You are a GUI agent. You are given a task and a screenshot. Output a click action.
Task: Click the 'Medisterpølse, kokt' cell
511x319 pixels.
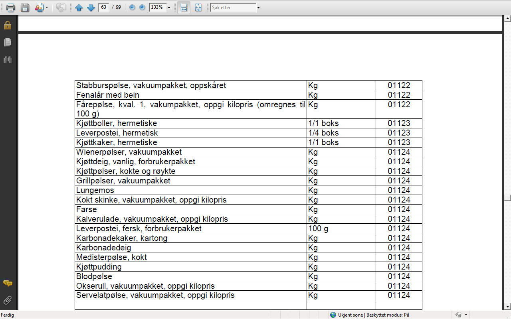[191, 257]
